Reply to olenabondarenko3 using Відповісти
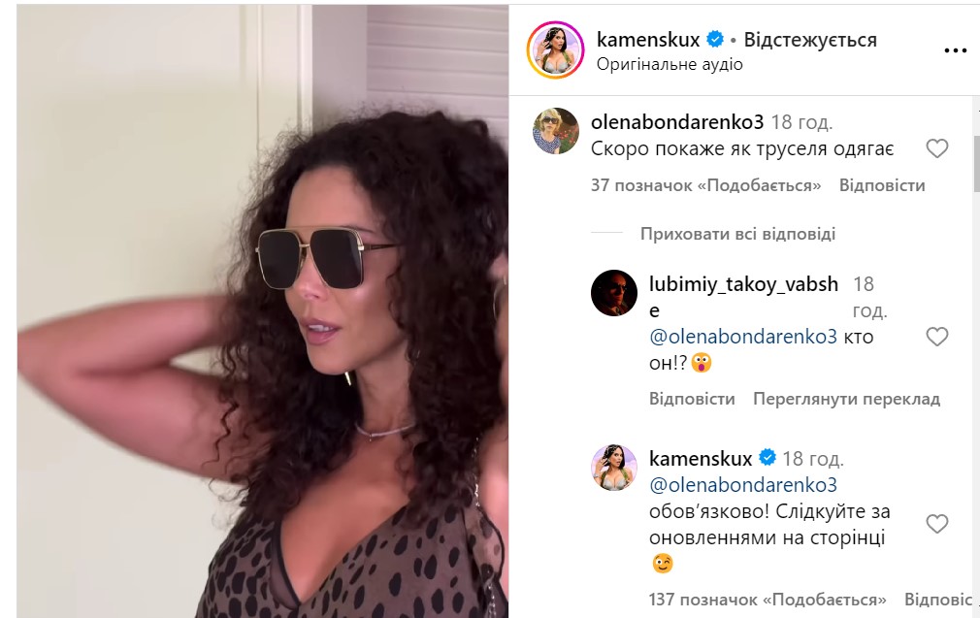980x618 pixels. click(882, 185)
